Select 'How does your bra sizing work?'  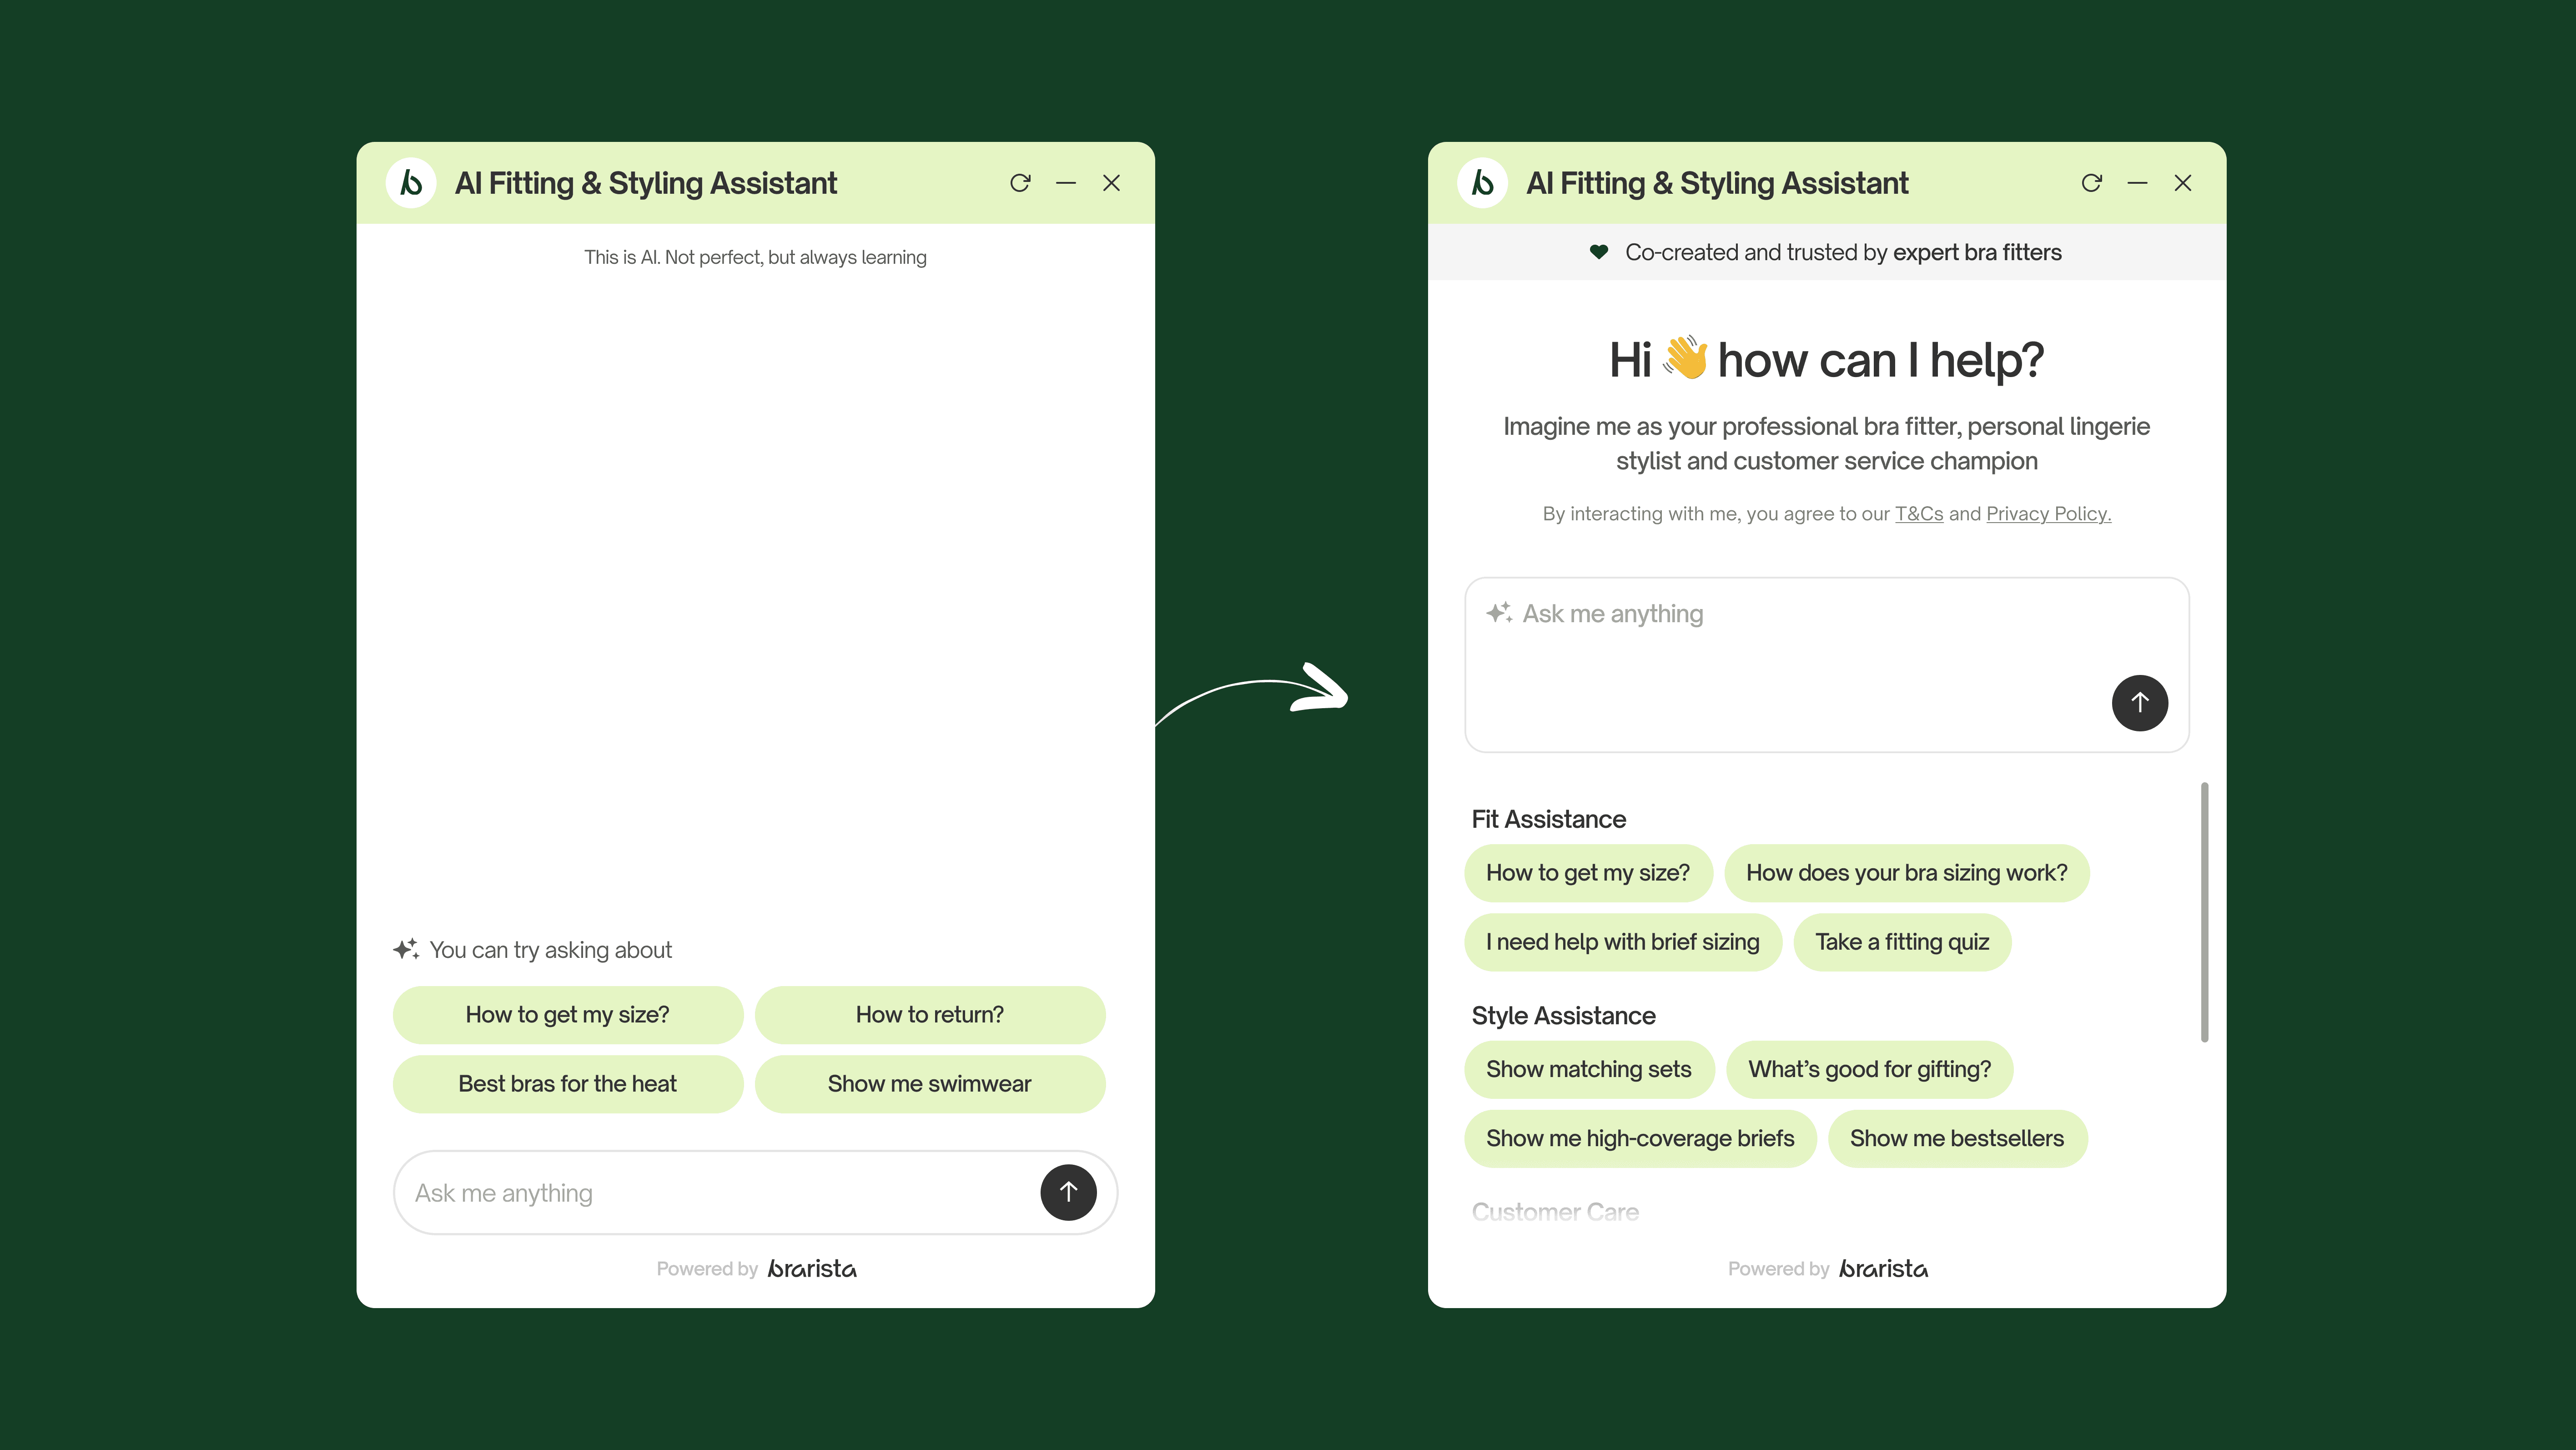[1906, 873]
